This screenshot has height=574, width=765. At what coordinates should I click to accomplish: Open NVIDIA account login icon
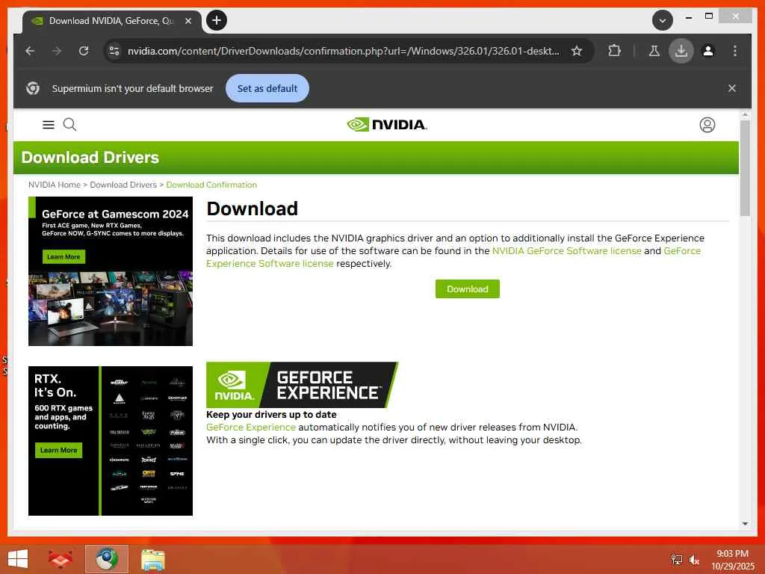point(707,125)
